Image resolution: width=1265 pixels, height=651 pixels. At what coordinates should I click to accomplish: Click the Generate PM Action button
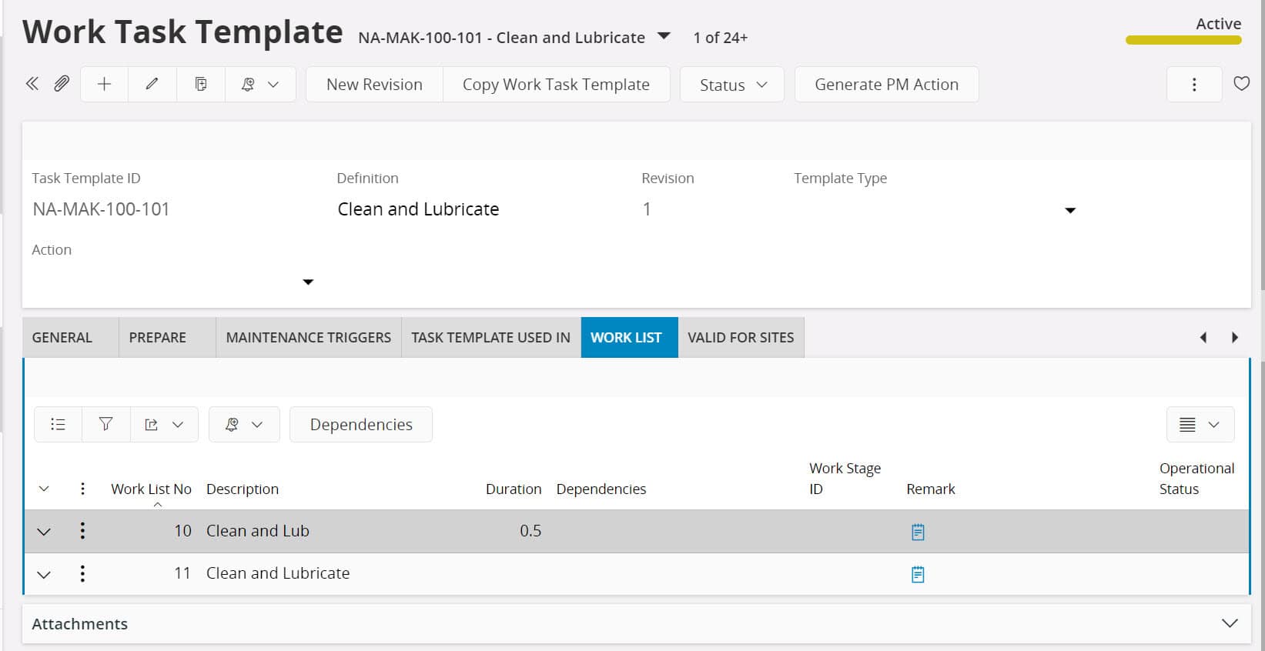(886, 85)
